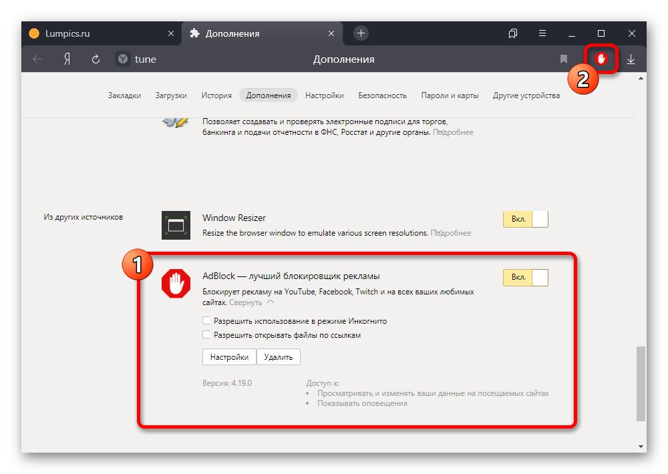668x474 pixels.
Task: Click the electronic signature extension icon
Action: click(x=176, y=123)
